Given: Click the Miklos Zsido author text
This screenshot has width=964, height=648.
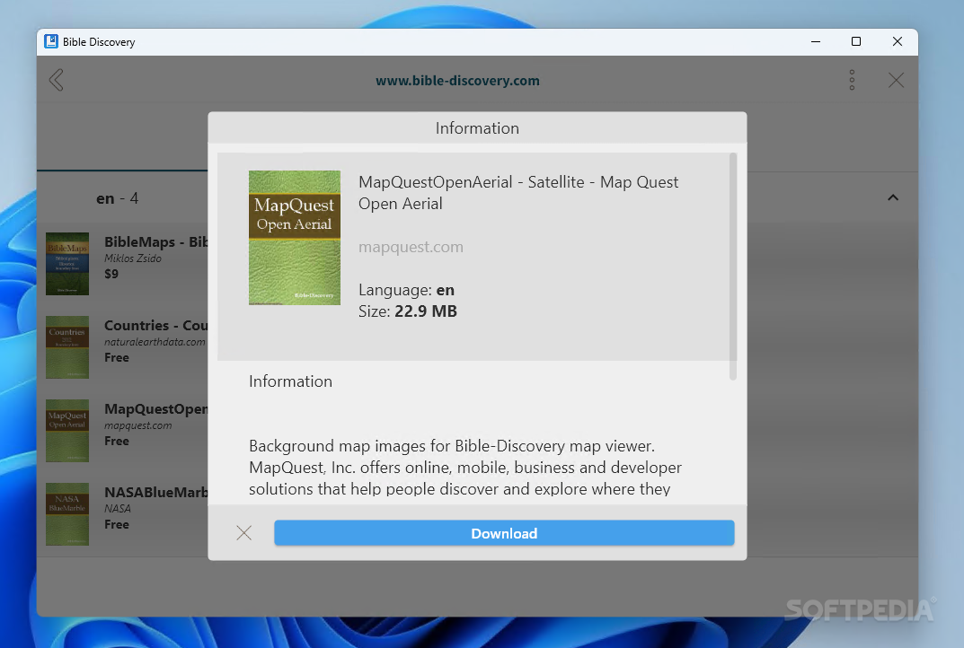Looking at the screenshot, I should 133,258.
